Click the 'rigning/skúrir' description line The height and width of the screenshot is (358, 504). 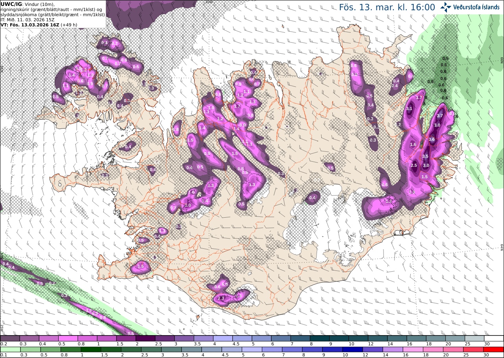click(52, 9)
